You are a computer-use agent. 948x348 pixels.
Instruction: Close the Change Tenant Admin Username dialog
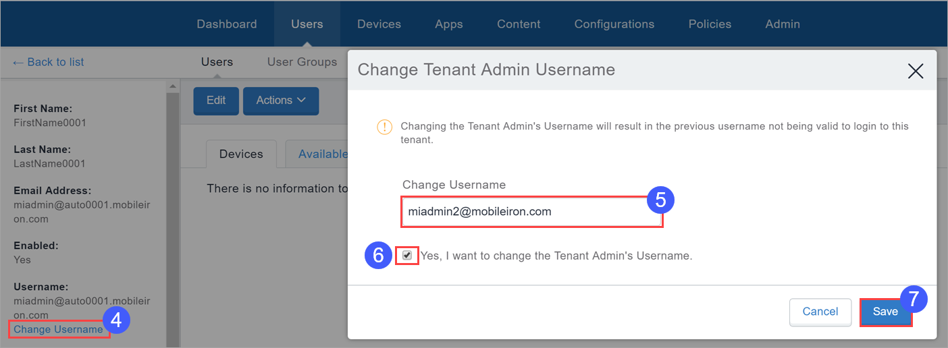pyautogui.click(x=915, y=71)
